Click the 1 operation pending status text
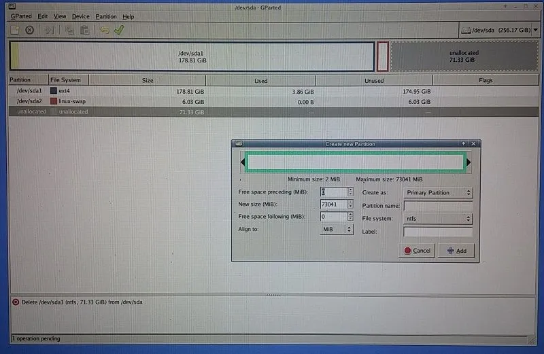Image resolution: width=544 pixels, height=354 pixels. coord(36,338)
